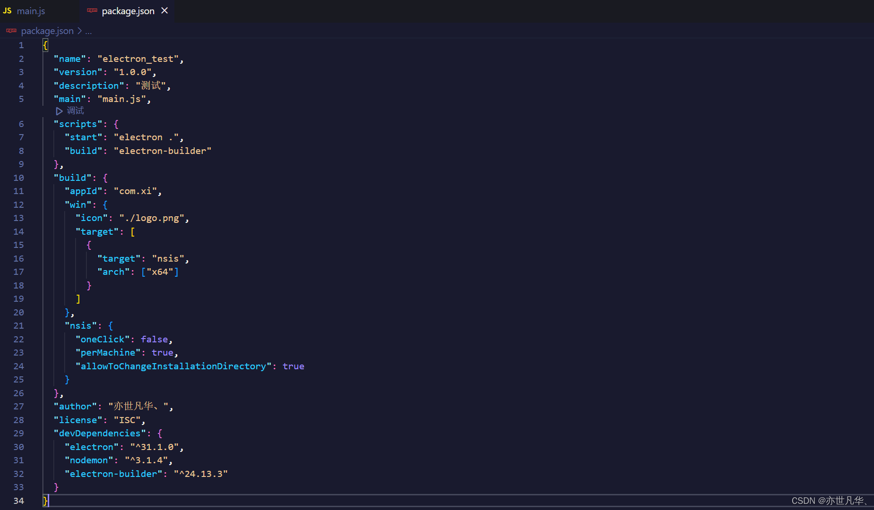Click the "name" key on line 2
Viewport: 874px width, 510px height.
tap(70, 59)
